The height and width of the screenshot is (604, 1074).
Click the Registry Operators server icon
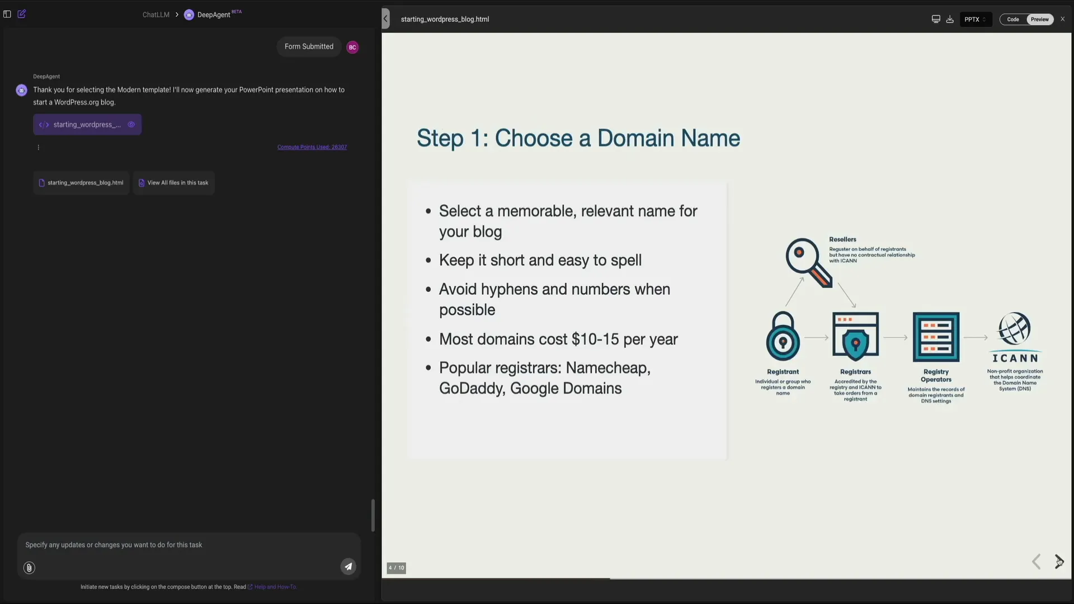click(x=936, y=337)
